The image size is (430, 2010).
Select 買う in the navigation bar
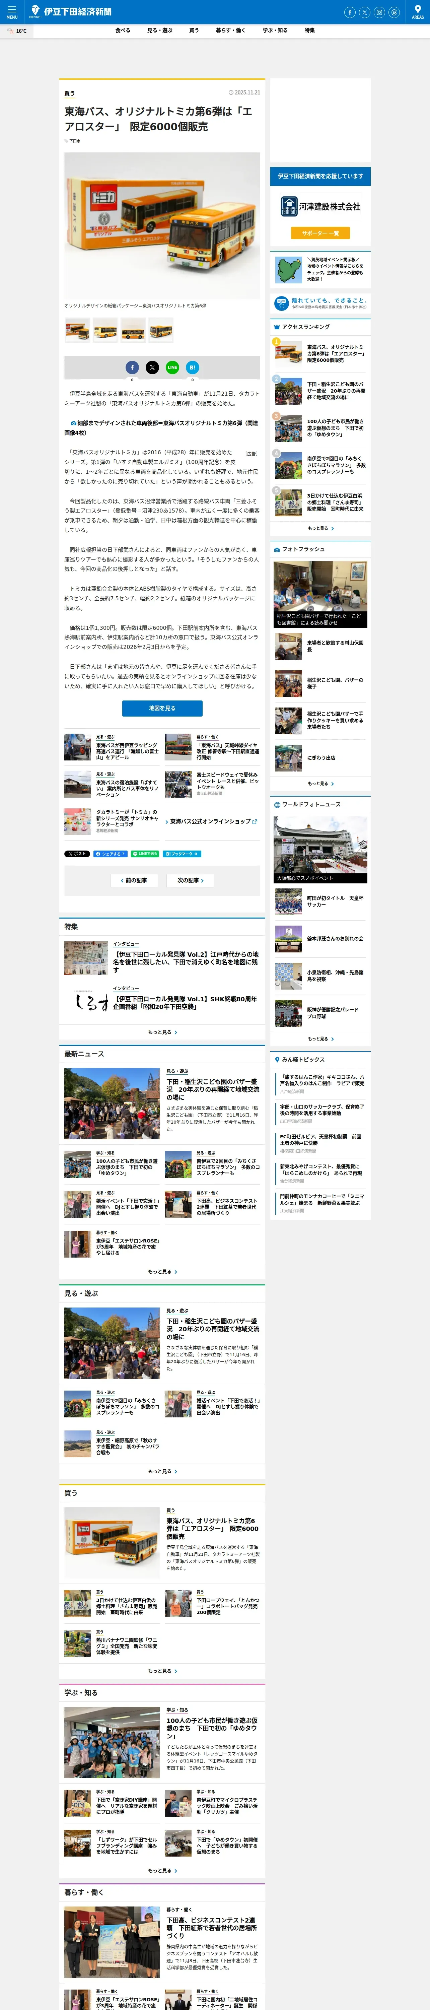[x=194, y=30]
